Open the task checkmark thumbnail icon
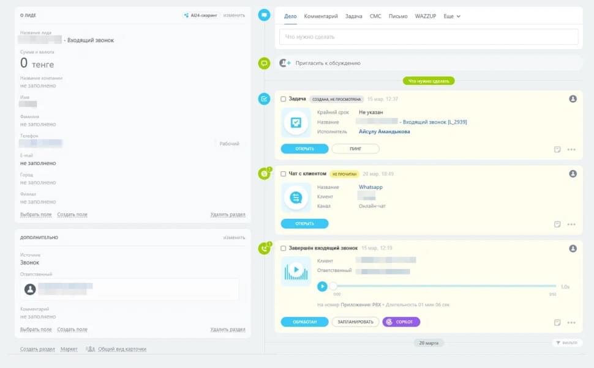This screenshot has height=368, width=594. [x=296, y=122]
